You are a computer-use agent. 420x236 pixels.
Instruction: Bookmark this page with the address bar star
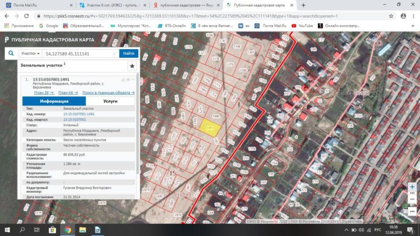coord(390,16)
